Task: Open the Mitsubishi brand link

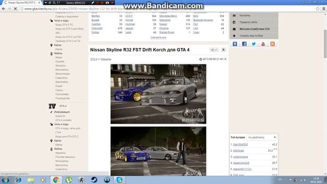Action: tap(165, 20)
